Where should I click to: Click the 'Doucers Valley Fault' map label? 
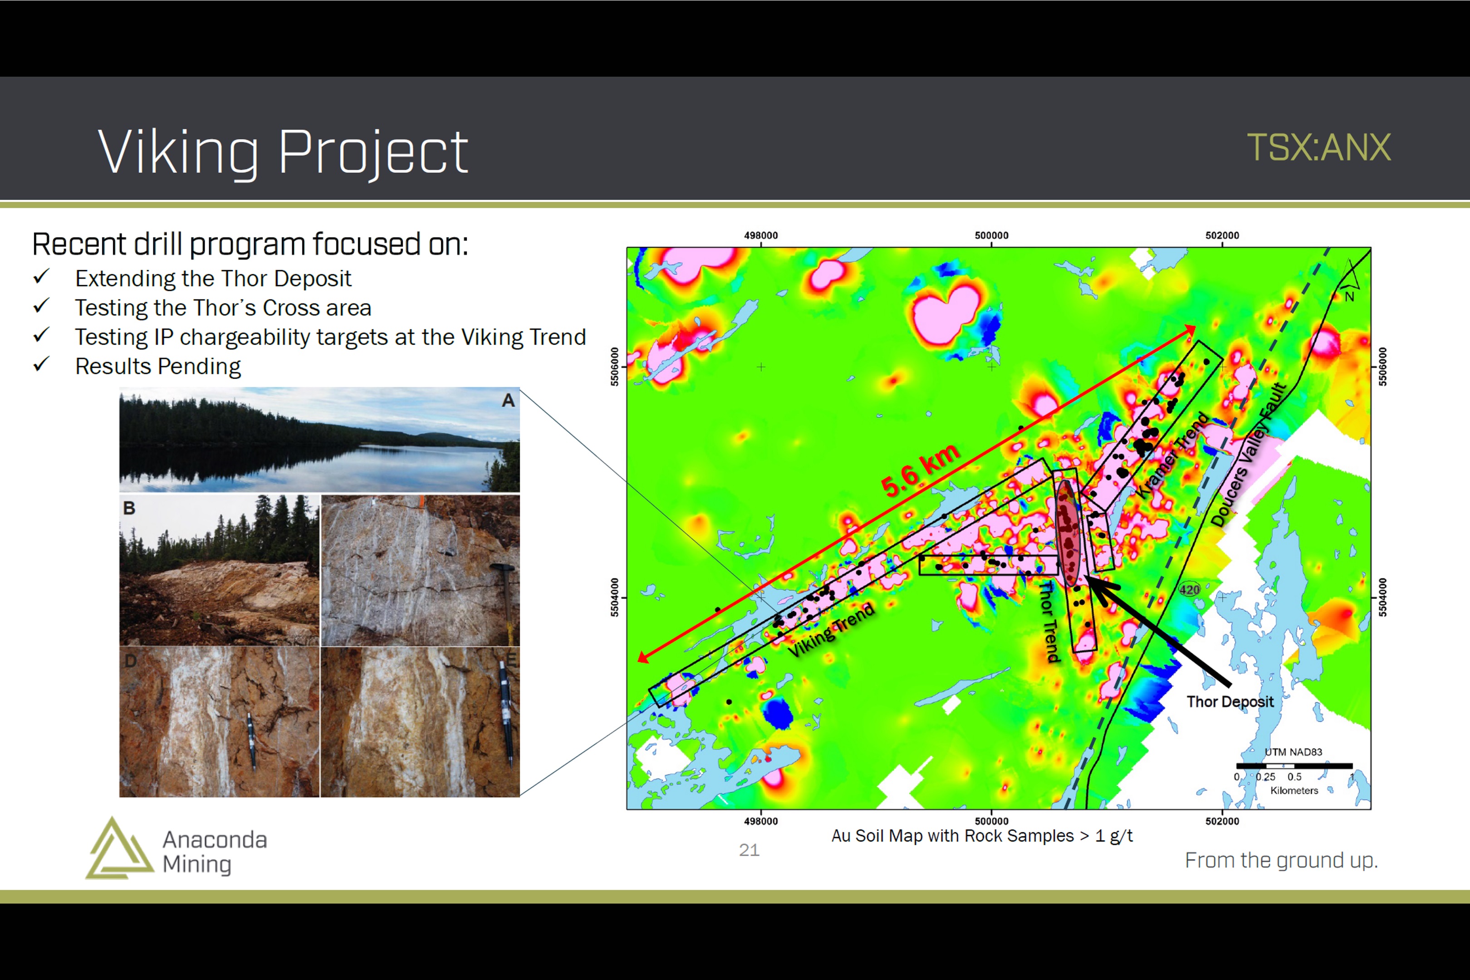1248,454
